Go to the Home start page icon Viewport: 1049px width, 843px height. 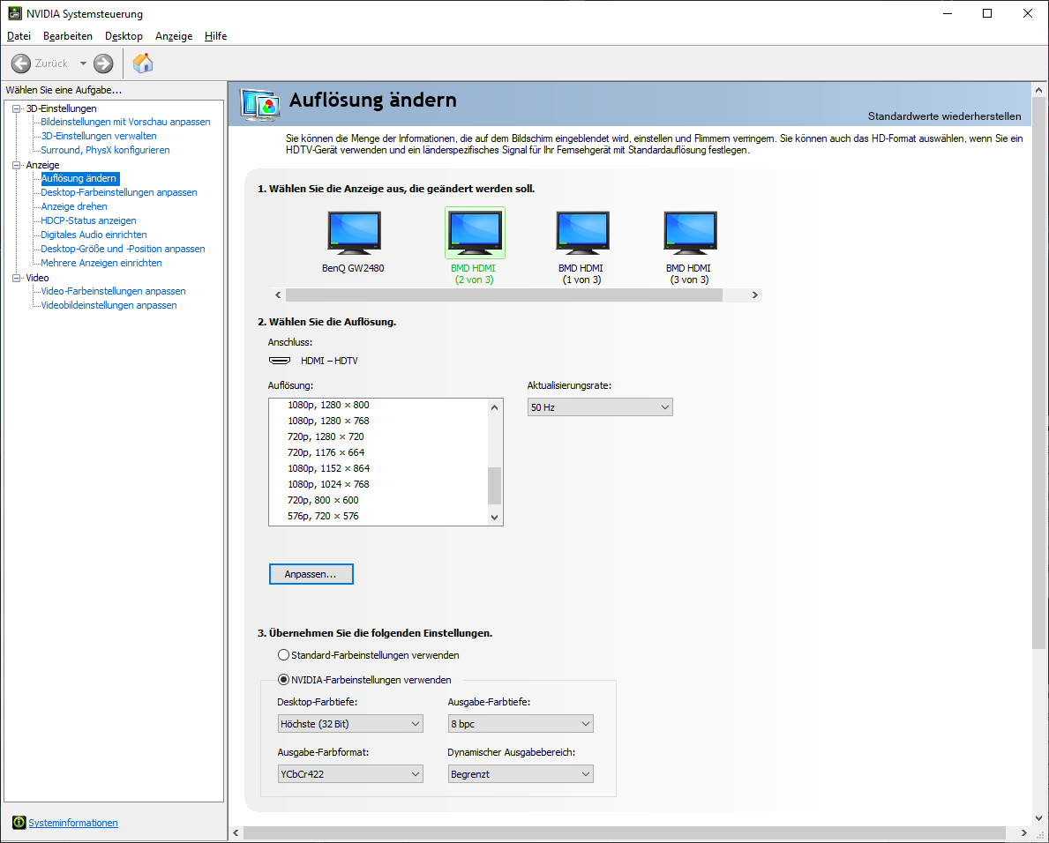pyautogui.click(x=143, y=63)
